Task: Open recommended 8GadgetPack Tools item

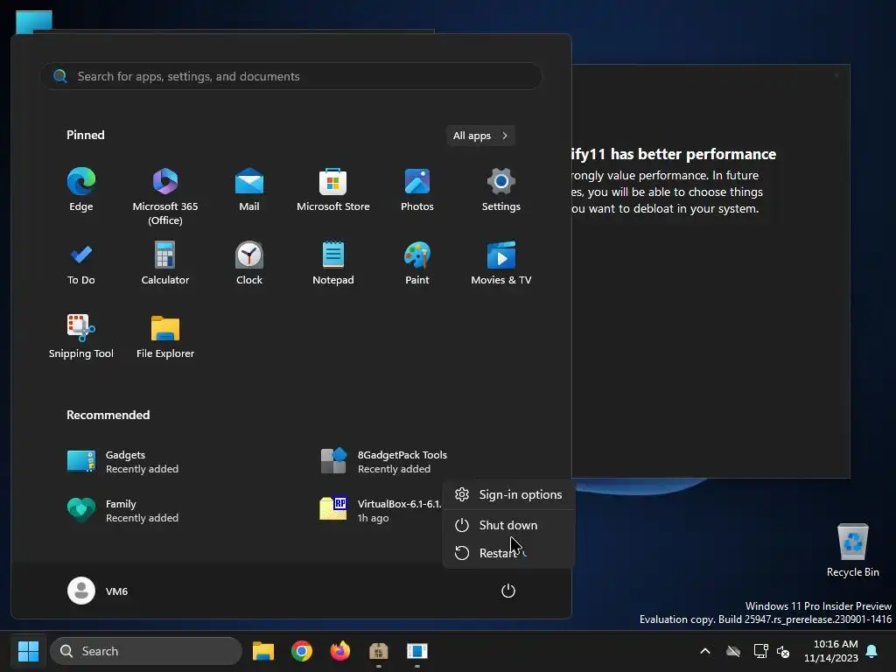Action: 383,462
